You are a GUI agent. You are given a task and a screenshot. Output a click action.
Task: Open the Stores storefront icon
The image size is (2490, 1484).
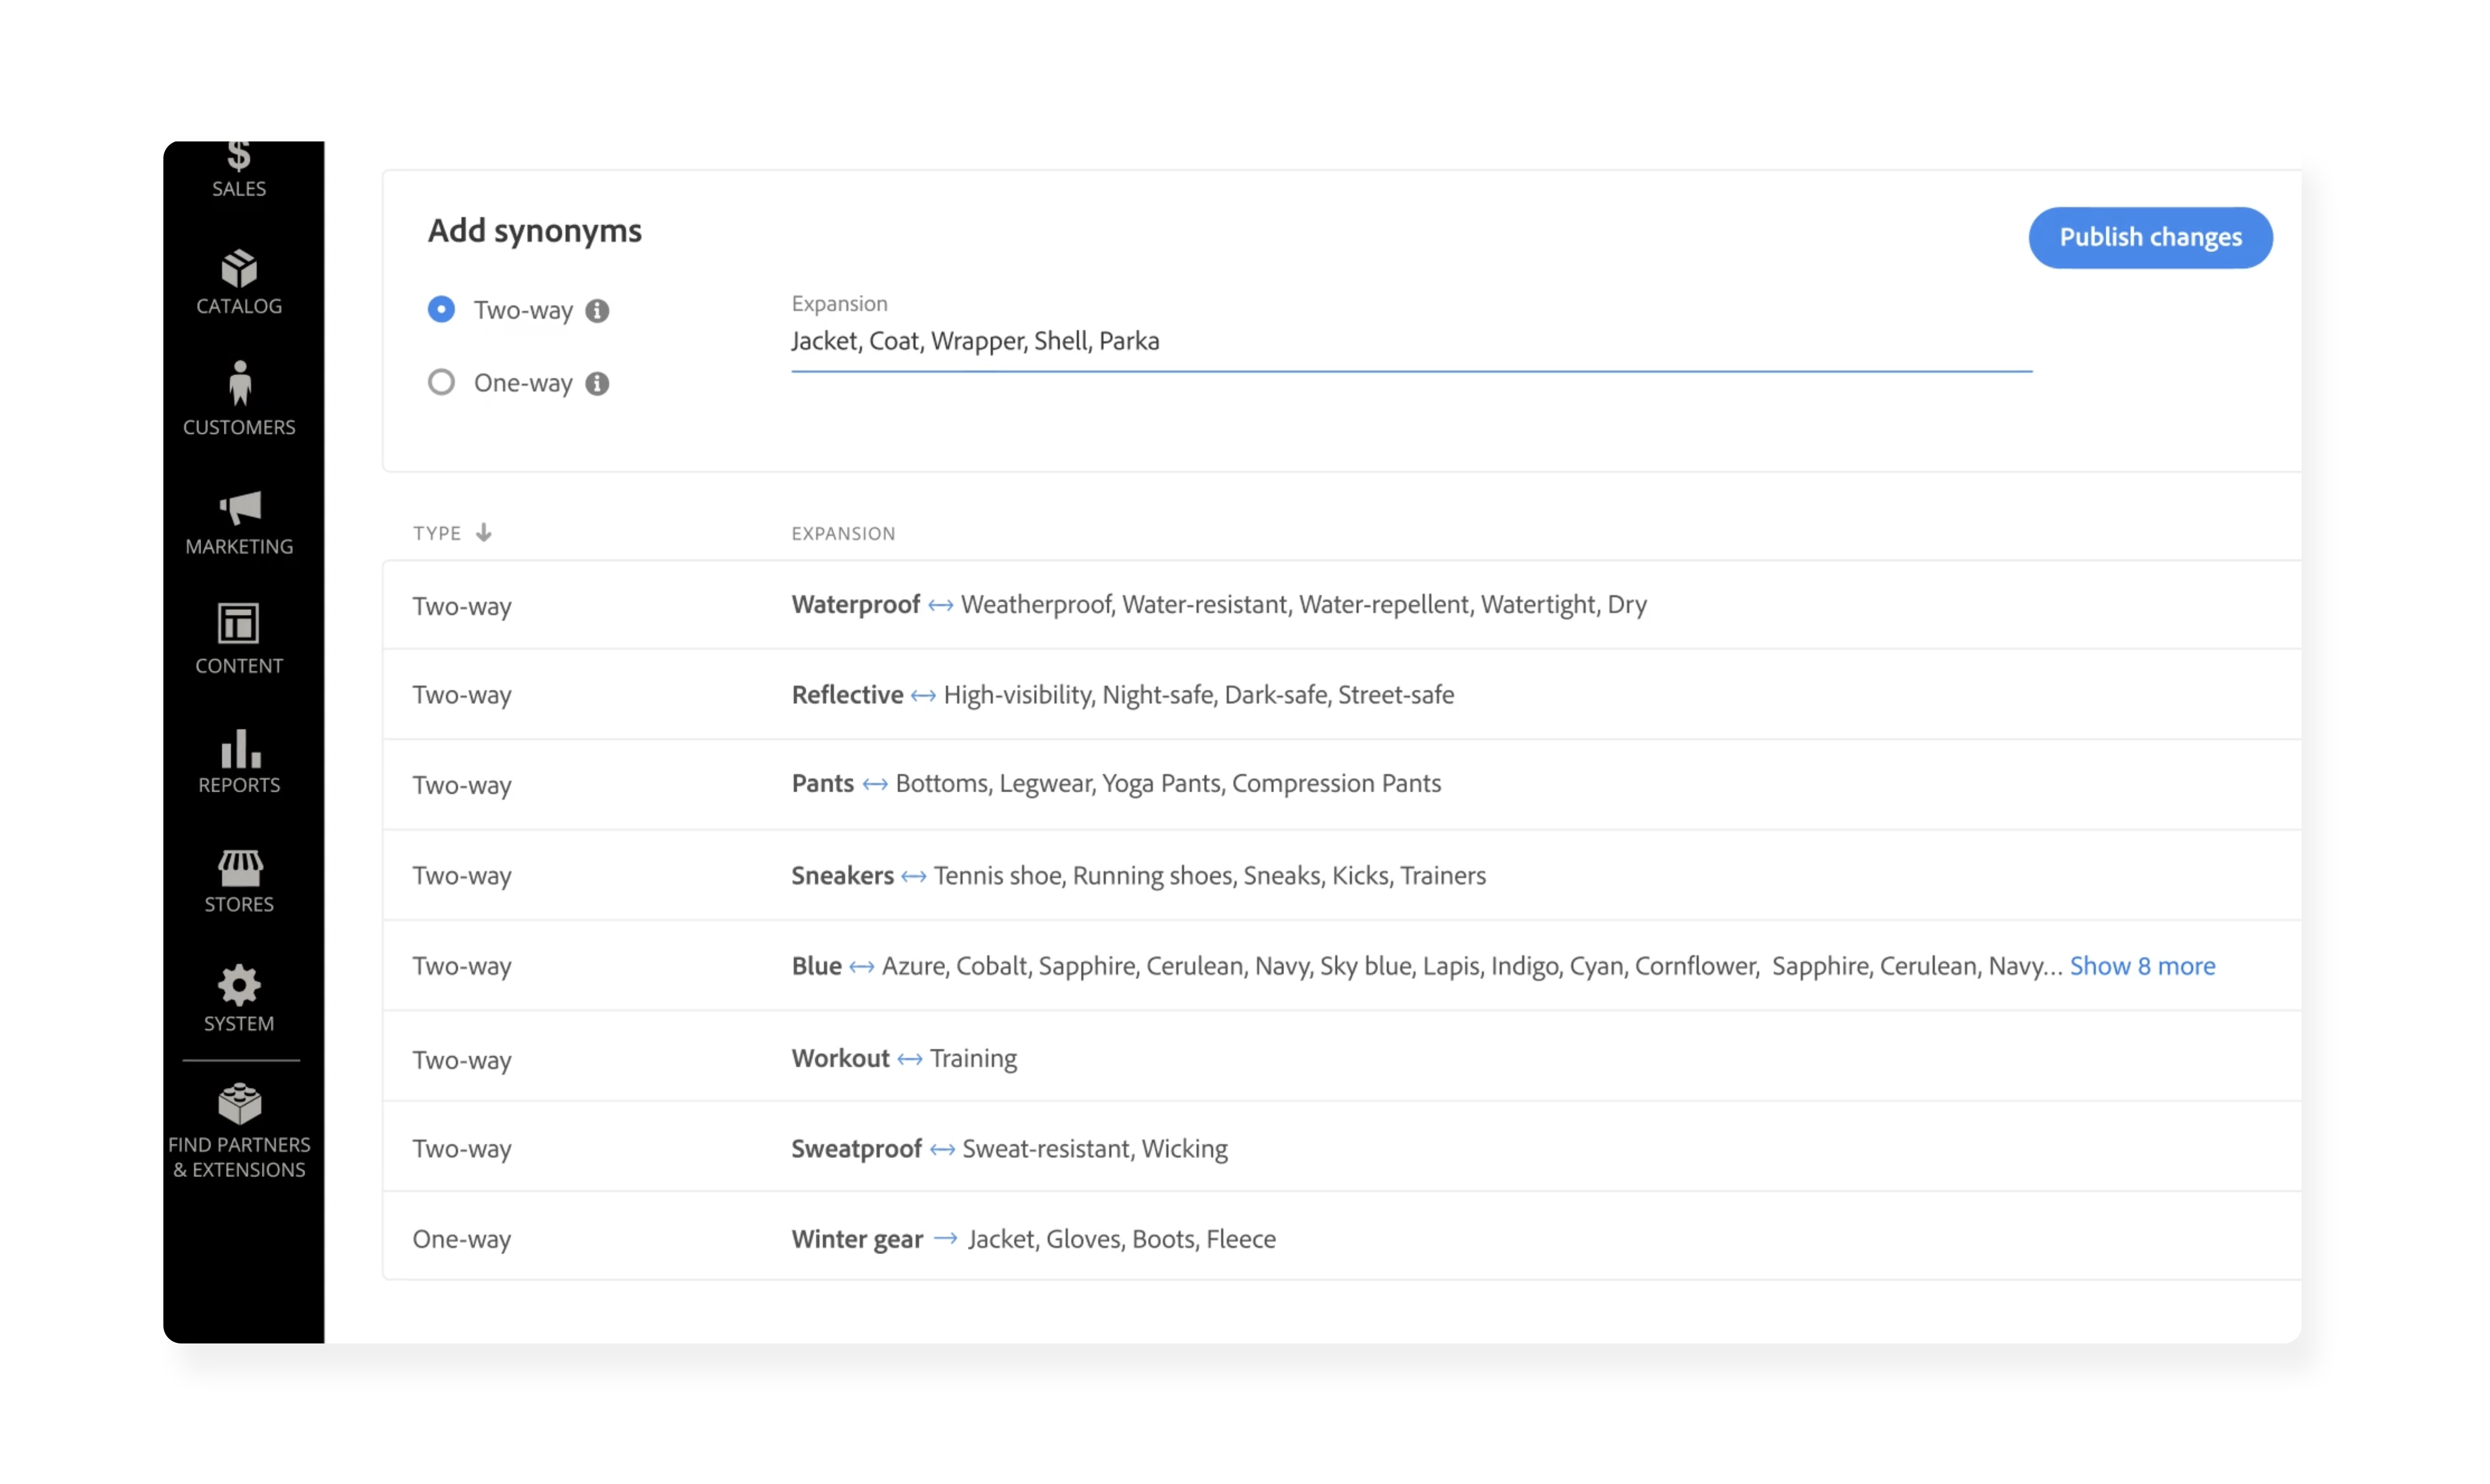pyautogui.click(x=240, y=868)
